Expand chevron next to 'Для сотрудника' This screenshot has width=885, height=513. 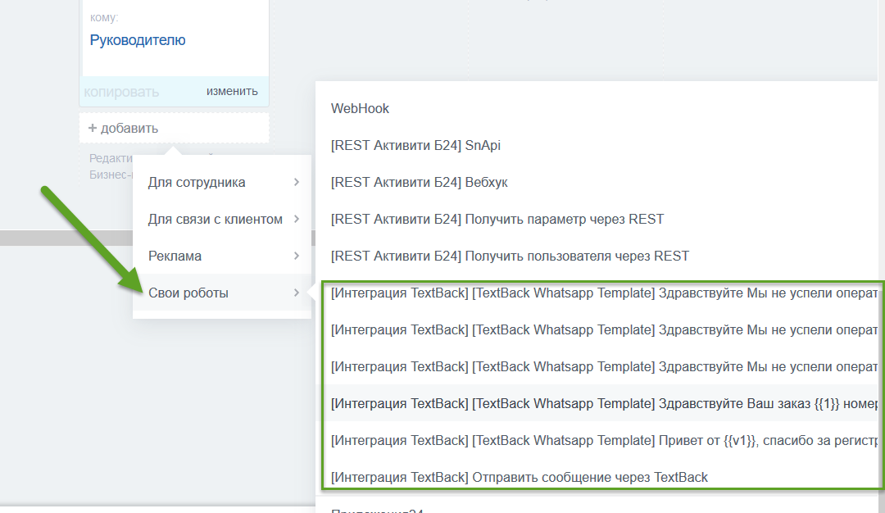click(x=297, y=182)
